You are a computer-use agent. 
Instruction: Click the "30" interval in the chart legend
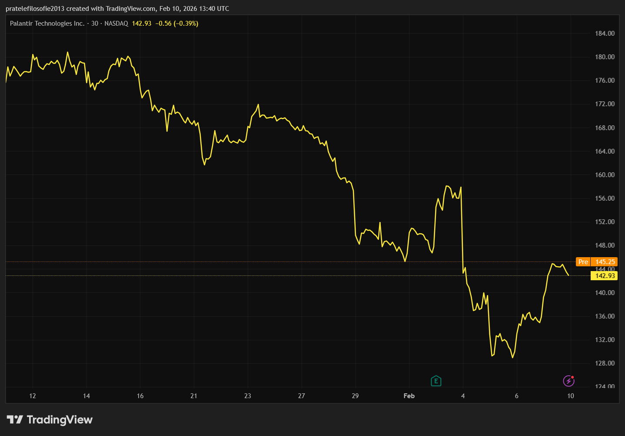(x=95, y=23)
